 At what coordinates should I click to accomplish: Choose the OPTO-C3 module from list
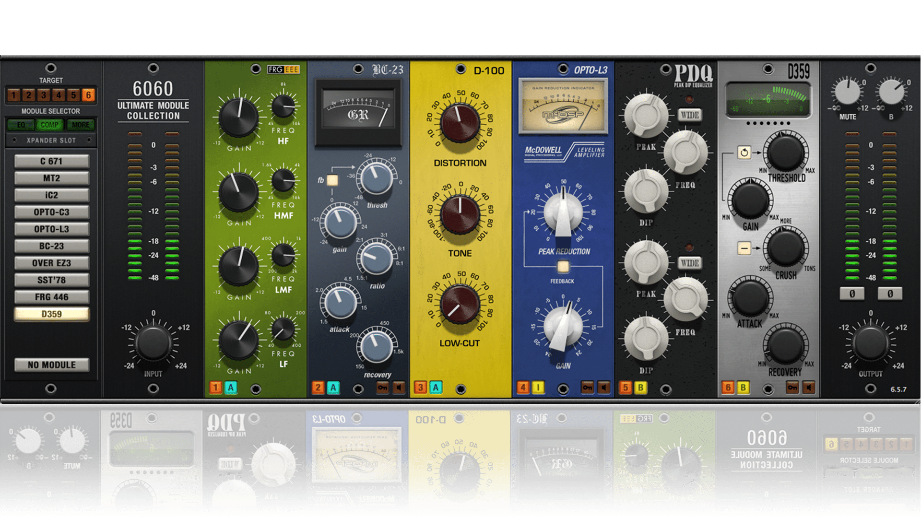click(x=51, y=212)
